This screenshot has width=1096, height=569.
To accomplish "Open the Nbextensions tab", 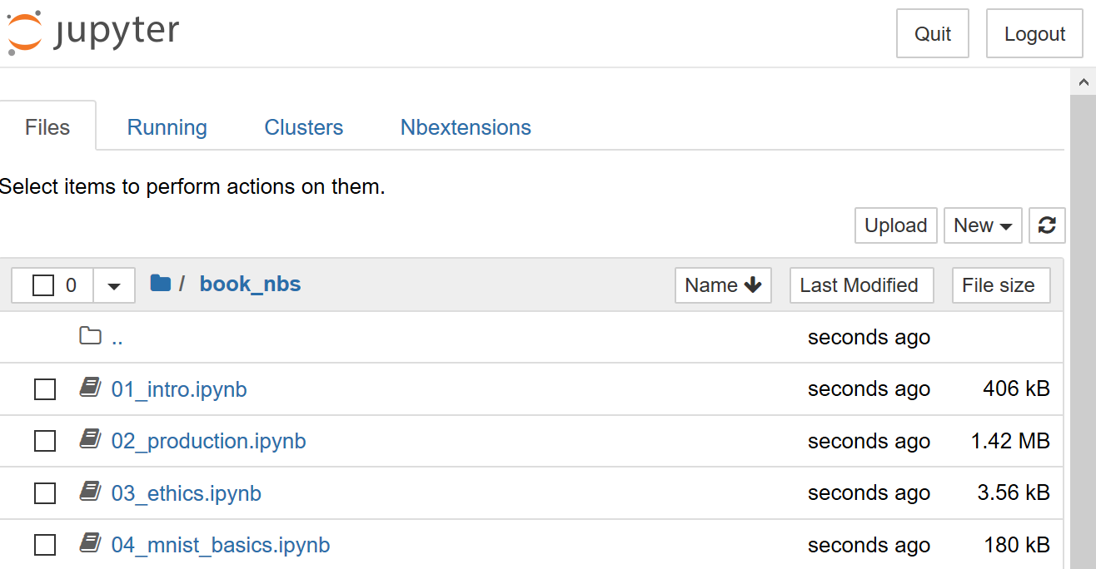I will [x=465, y=126].
